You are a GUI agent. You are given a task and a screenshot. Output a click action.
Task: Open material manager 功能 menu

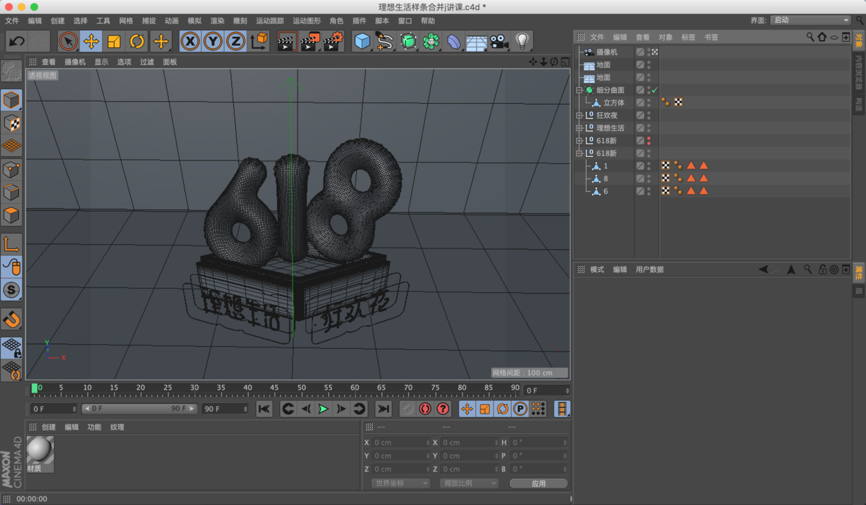(94, 427)
